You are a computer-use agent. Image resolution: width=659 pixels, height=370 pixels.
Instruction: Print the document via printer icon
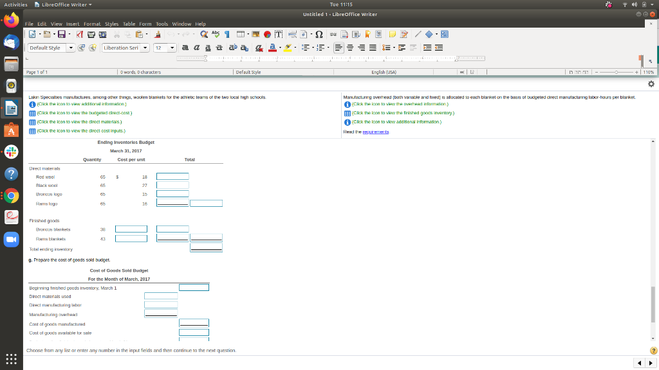coord(91,35)
